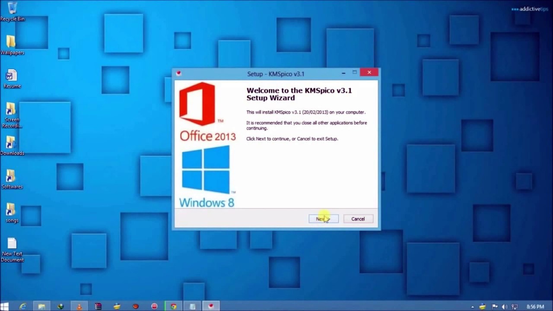Launch Internet Explorer from the taskbar
The image size is (553, 311).
(22, 307)
